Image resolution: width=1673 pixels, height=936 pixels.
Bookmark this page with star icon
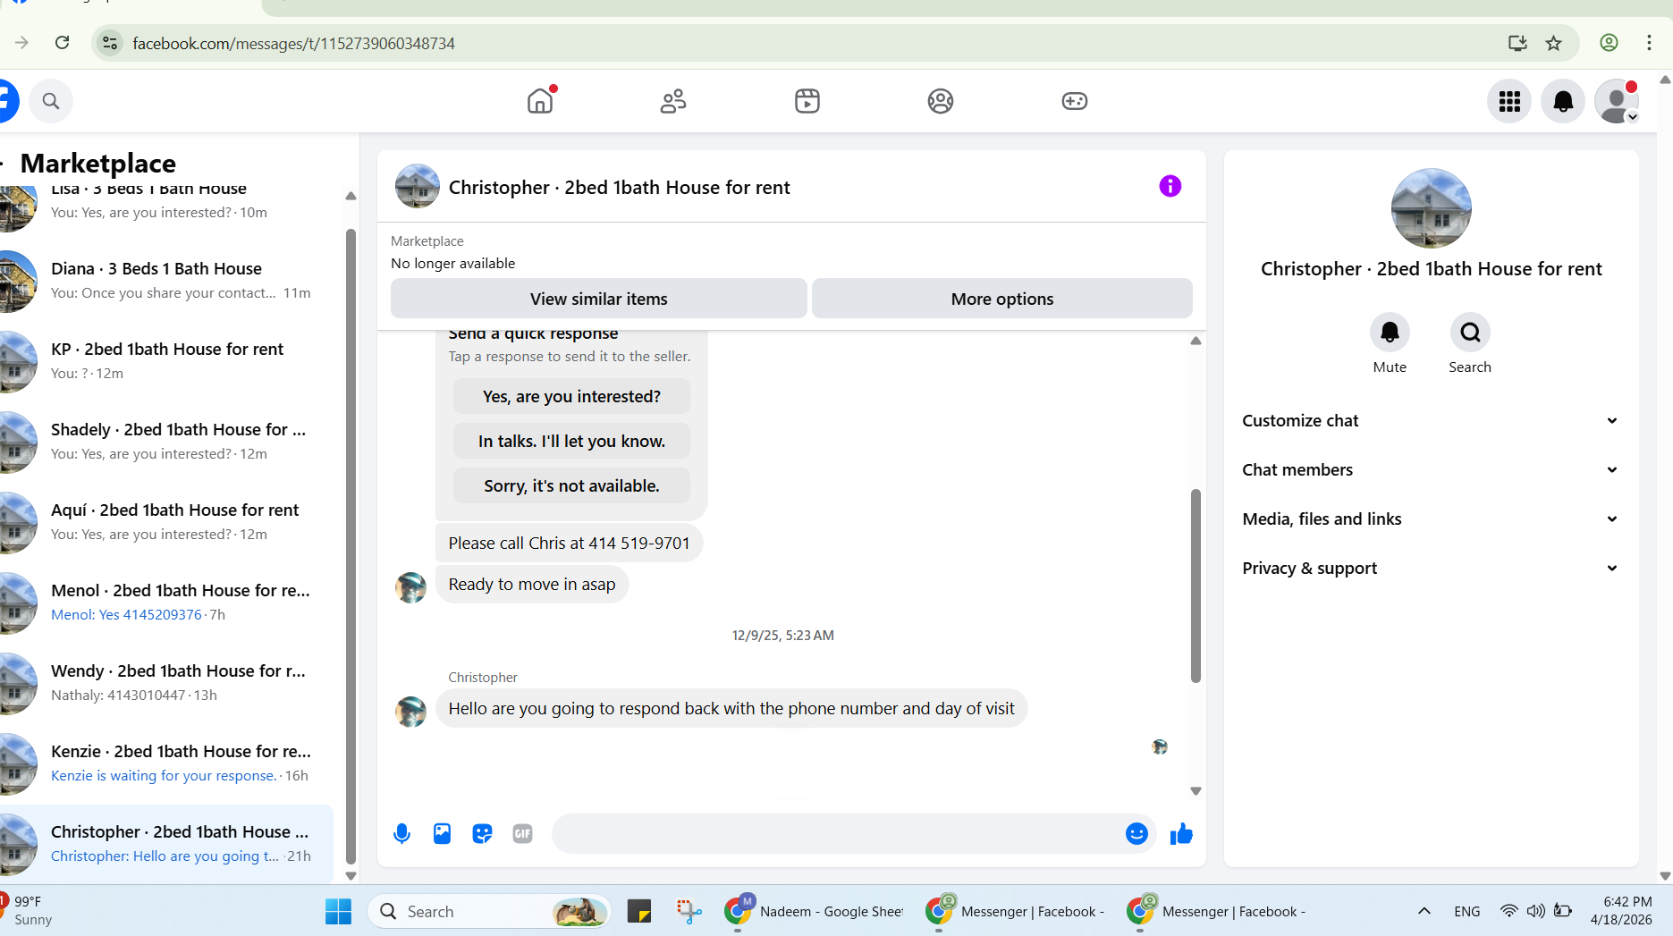(x=1554, y=43)
